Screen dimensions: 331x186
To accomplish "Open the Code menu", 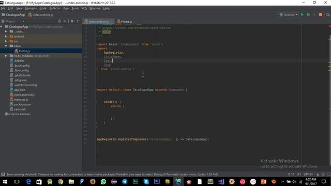I will pos(43,8).
